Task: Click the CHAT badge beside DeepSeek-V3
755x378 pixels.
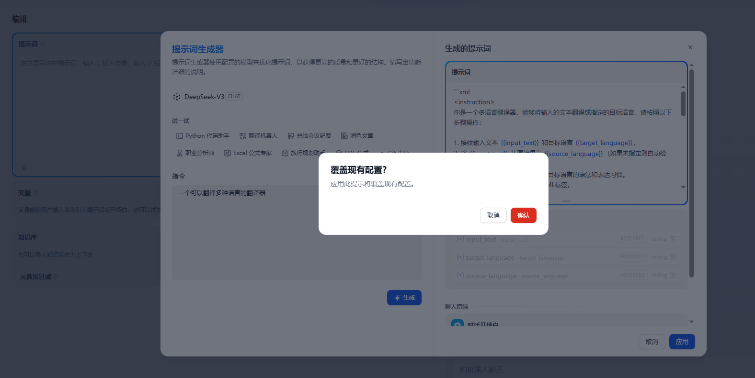Action: [234, 97]
